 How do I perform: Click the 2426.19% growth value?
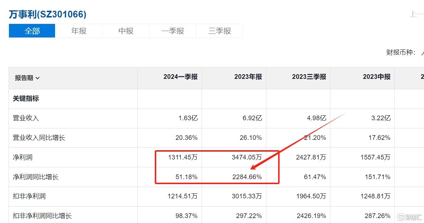[x=311, y=216]
